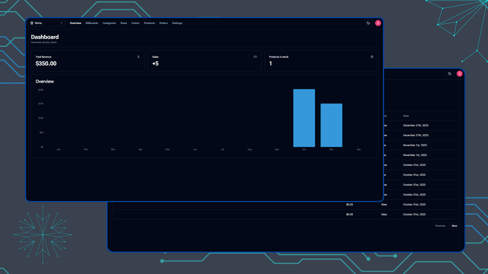488x274 pixels.
Task: Click the Next pagination button
Action: click(x=454, y=226)
